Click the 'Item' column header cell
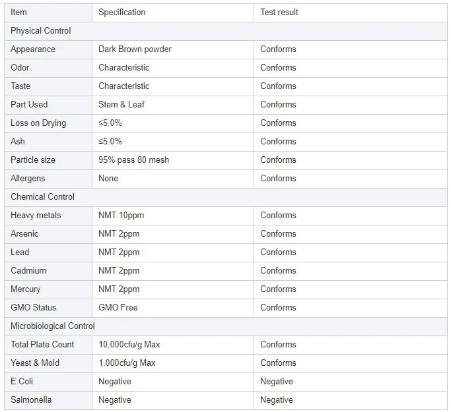 pos(18,12)
